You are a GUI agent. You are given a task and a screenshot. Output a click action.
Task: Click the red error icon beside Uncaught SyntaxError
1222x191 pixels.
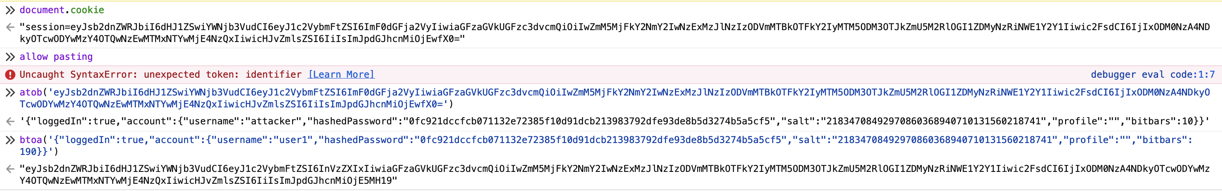(10, 75)
